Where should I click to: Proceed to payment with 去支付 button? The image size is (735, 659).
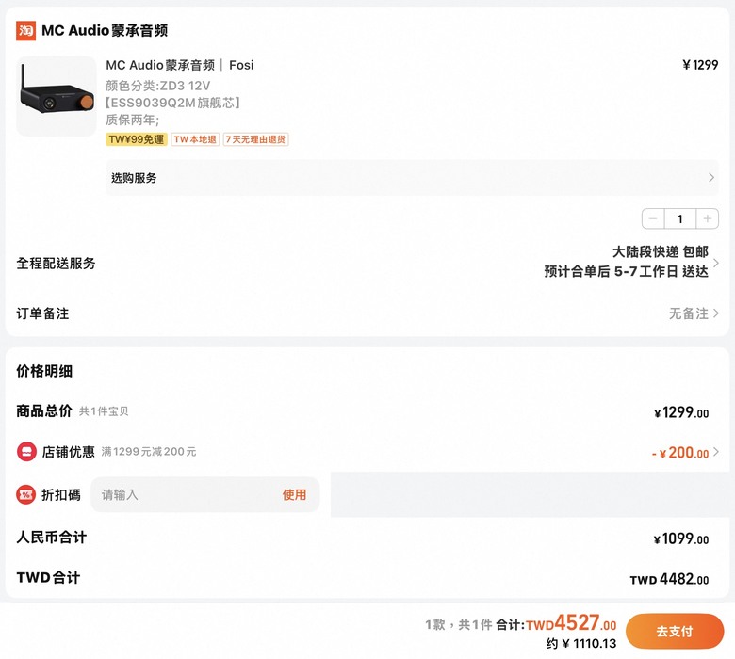coord(675,631)
